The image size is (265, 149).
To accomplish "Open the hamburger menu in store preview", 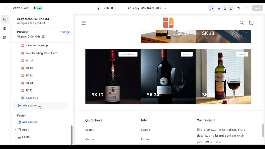I will 84,23.
